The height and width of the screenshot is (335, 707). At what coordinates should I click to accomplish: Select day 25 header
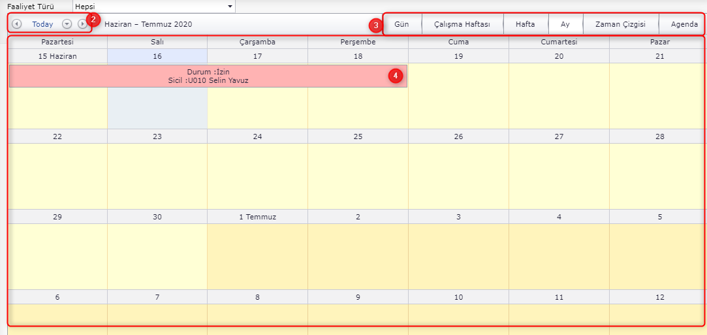[358, 136]
